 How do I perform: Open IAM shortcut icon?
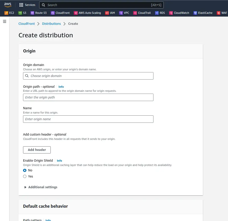click(107, 13)
